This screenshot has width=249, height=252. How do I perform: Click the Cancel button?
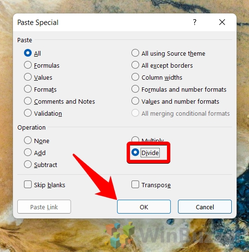(x=205, y=207)
